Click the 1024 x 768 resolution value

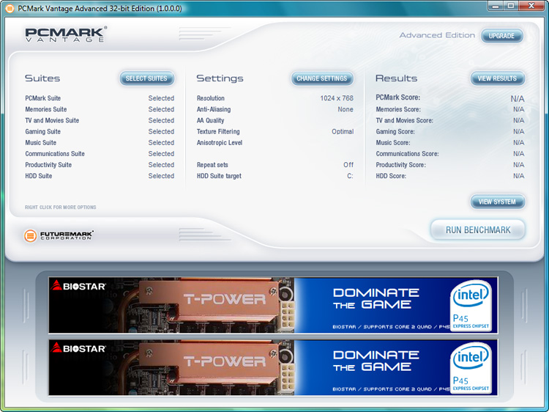point(337,98)
